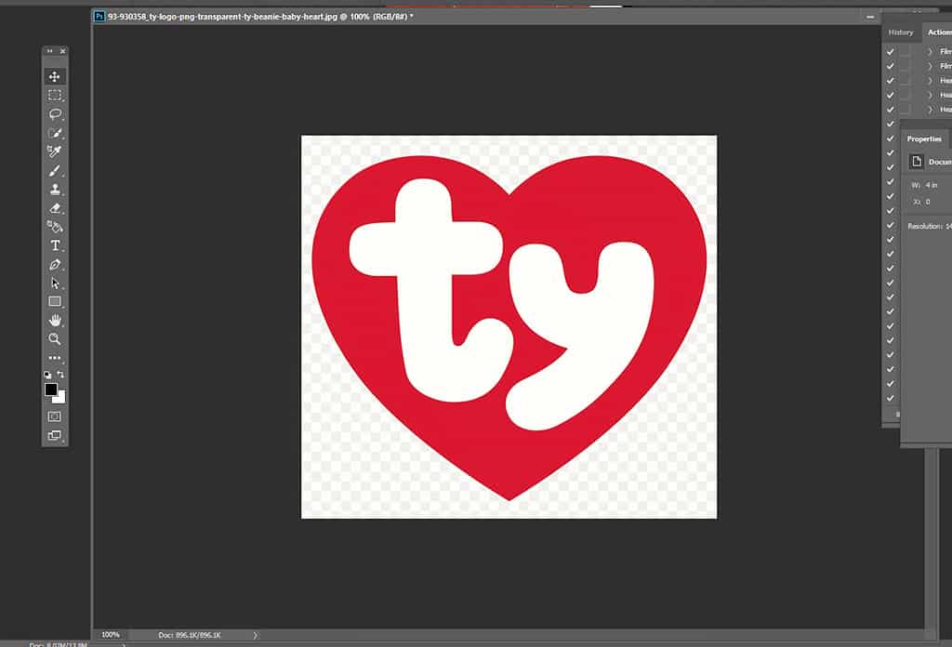Select the Properties panel tab
The width and height of the screenshot is (952, 647).
924,139
